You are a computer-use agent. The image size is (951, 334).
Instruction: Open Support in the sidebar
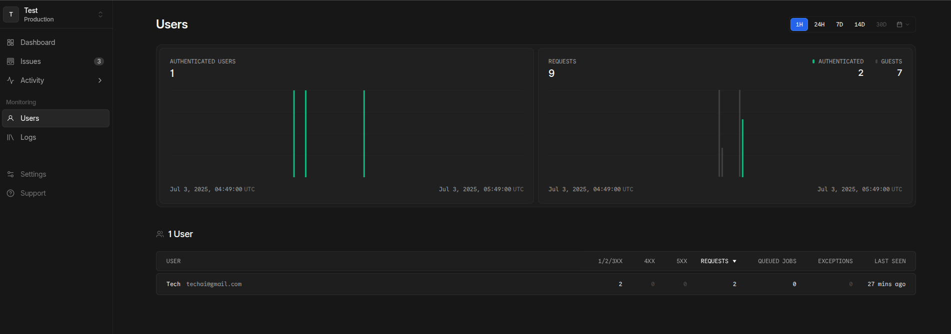tap(55, 193)
